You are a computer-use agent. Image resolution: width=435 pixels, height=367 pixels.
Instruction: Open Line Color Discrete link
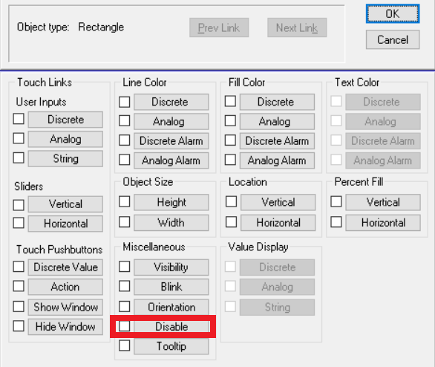click(171, 102)
